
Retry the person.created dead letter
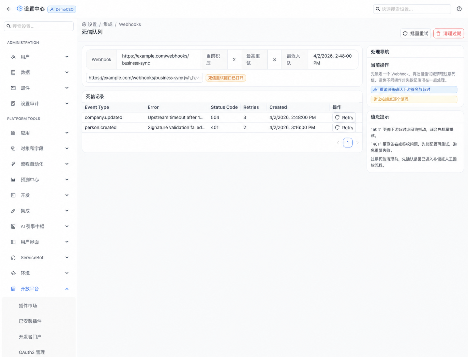344,128
